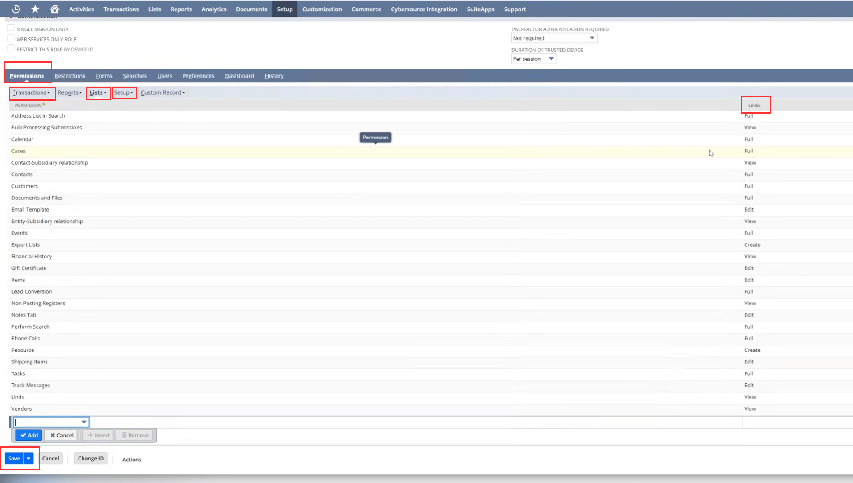Go to the Home icon
The width and height of the screenshot is (853, 483).
(55, 9)
